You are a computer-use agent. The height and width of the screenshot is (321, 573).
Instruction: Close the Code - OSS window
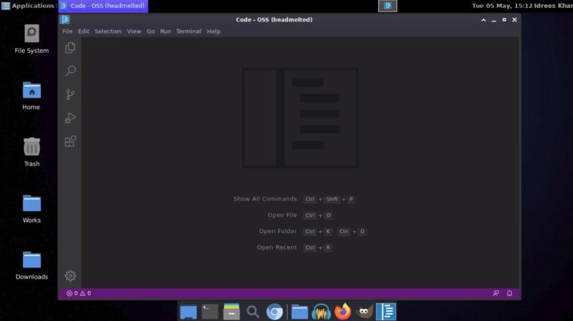pyautogui.click(x=514, y=20)
